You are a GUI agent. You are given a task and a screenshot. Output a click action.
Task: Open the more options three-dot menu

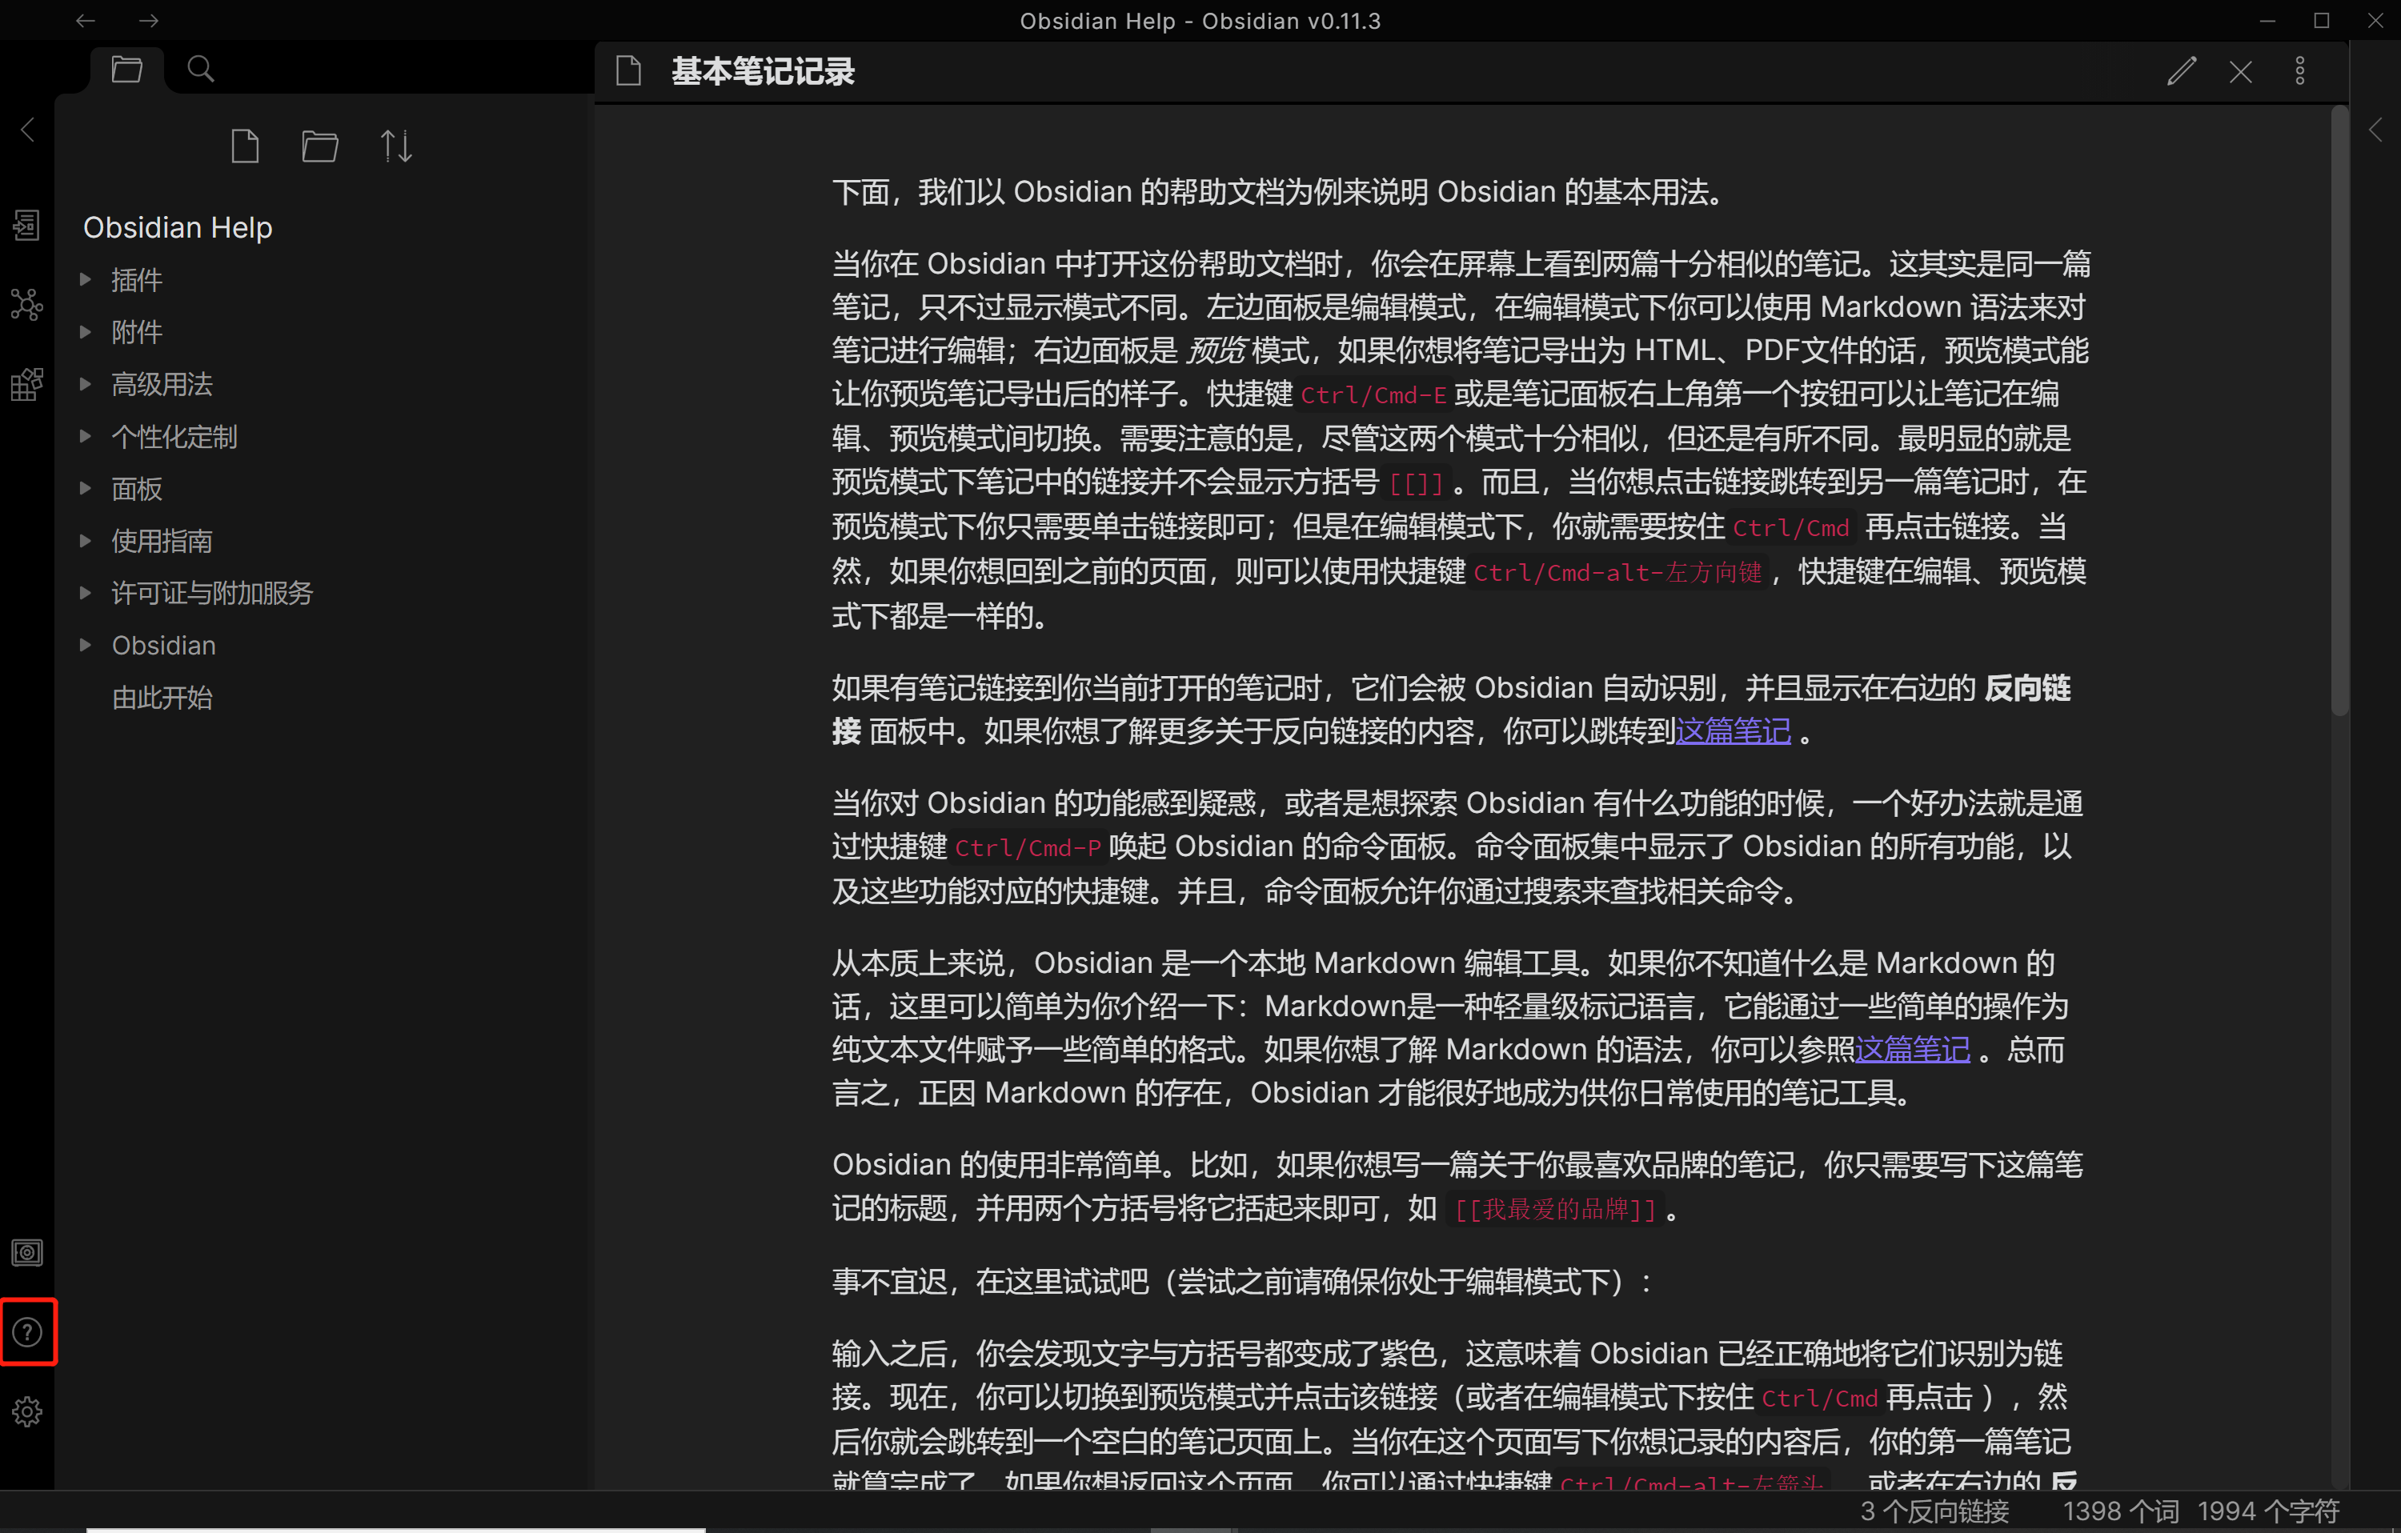2300,70
